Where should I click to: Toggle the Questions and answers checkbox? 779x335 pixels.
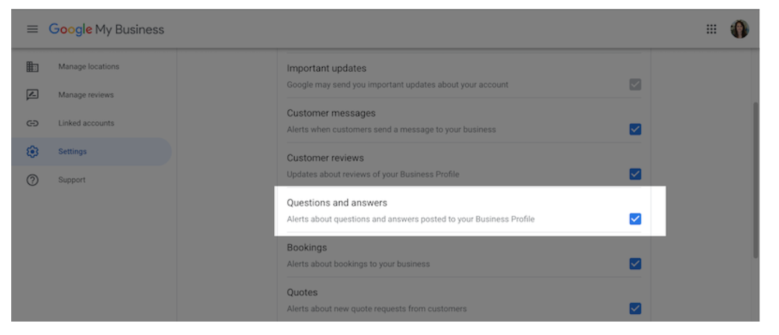click(635, 219)
